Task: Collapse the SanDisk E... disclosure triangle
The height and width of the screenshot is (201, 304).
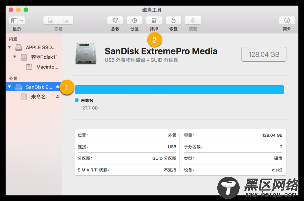Action: [x=9, y=87]
